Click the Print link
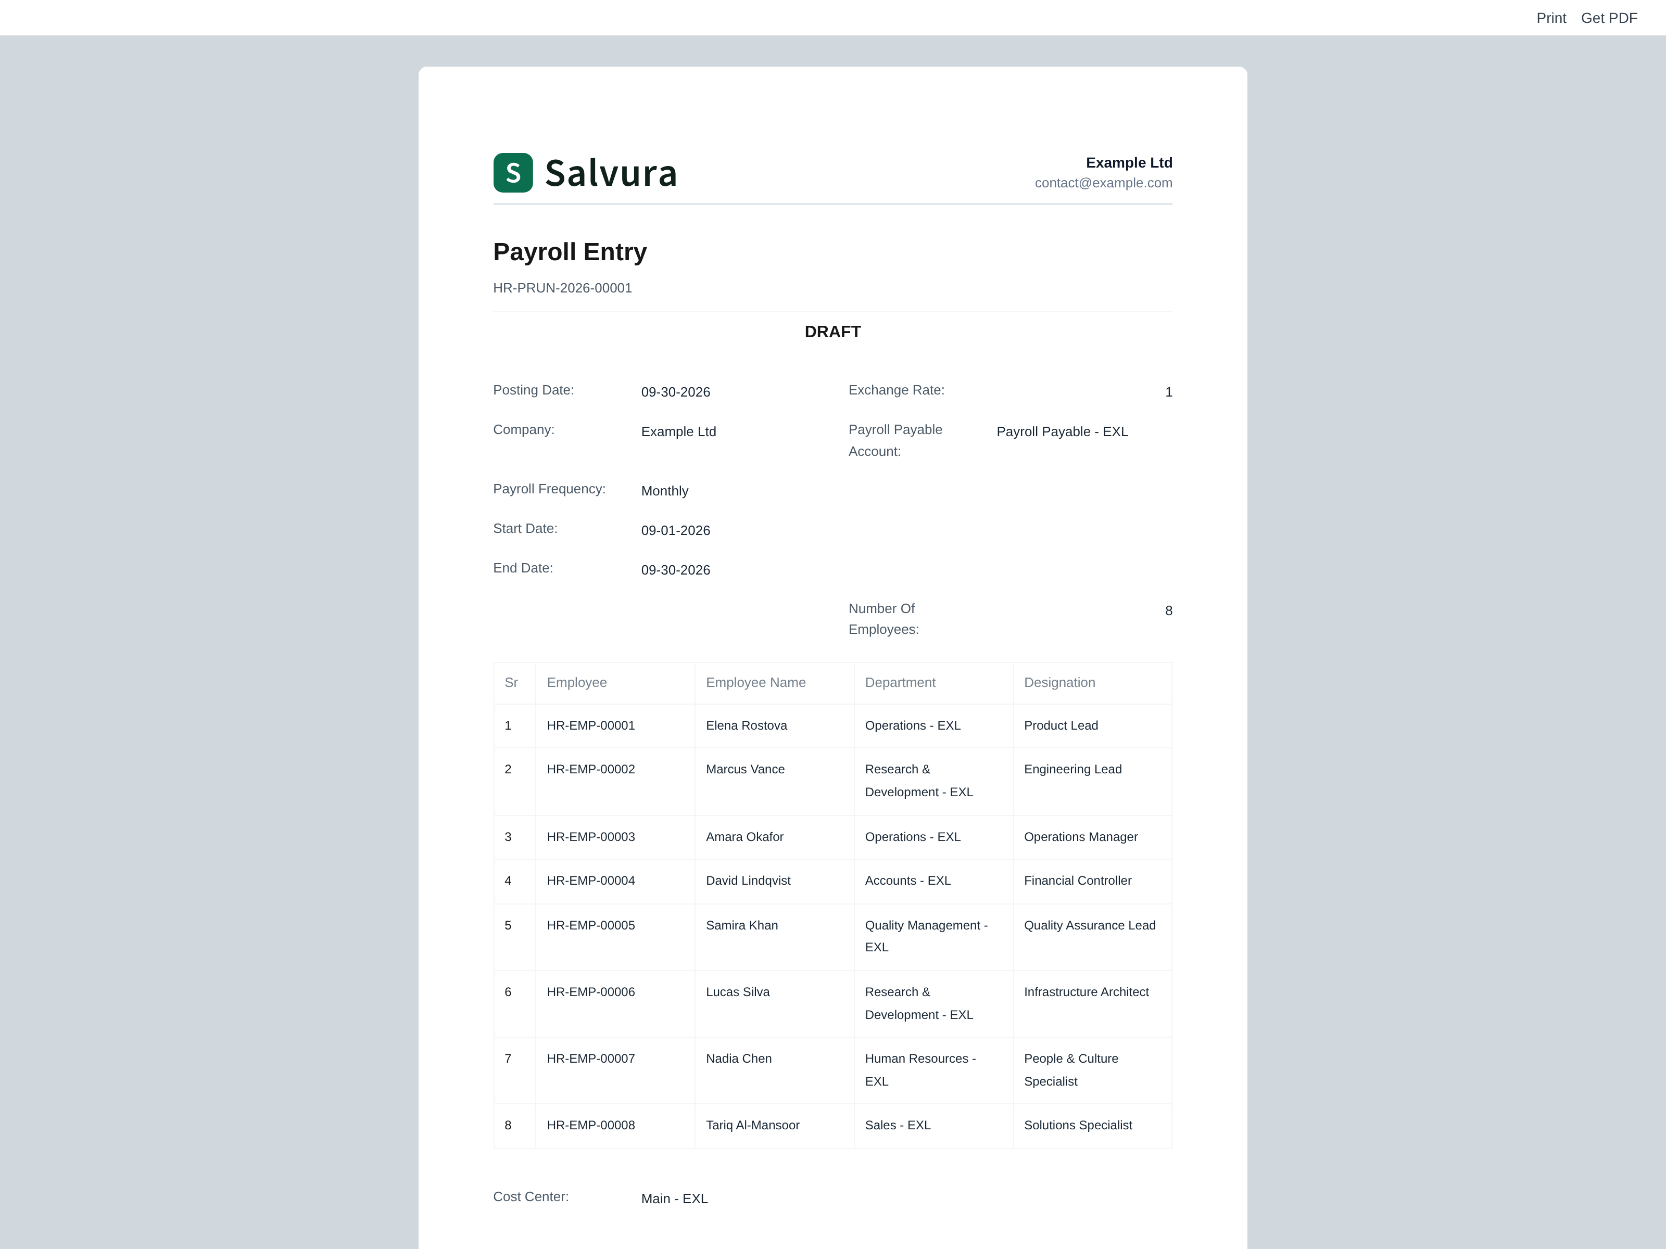Image resolution: width=1666 pixels, height=1249 pixels. click(1551, 18)
